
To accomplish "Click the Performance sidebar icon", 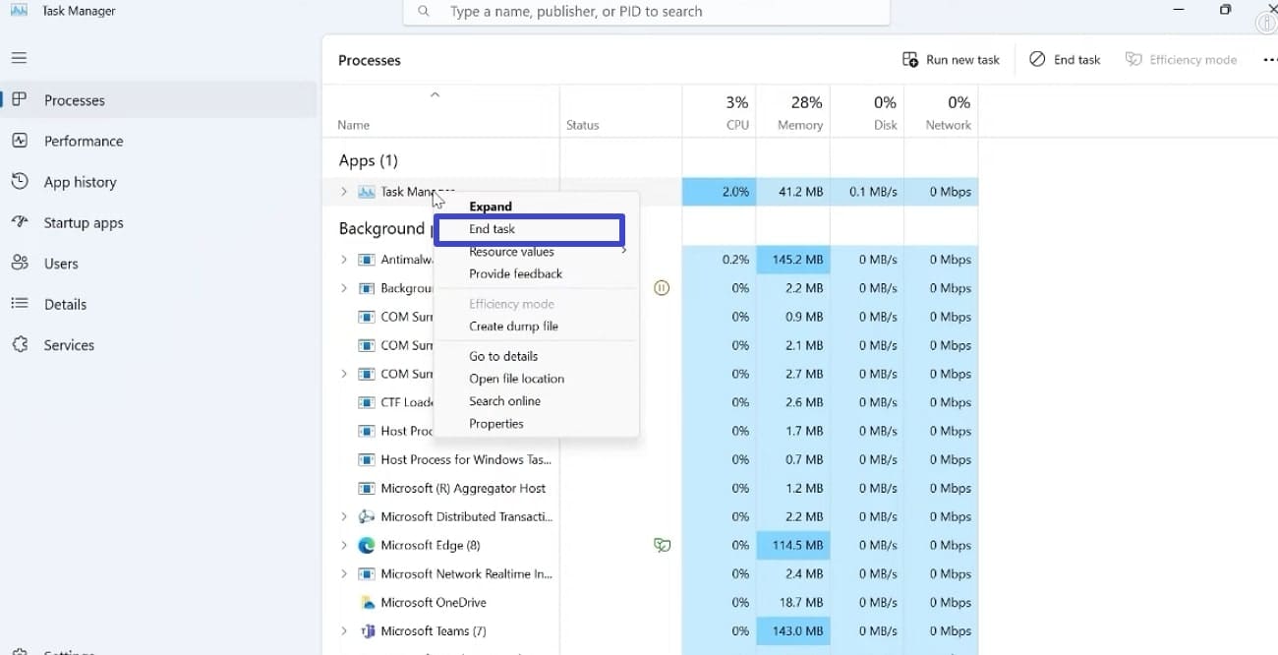I will pos(20,141).
